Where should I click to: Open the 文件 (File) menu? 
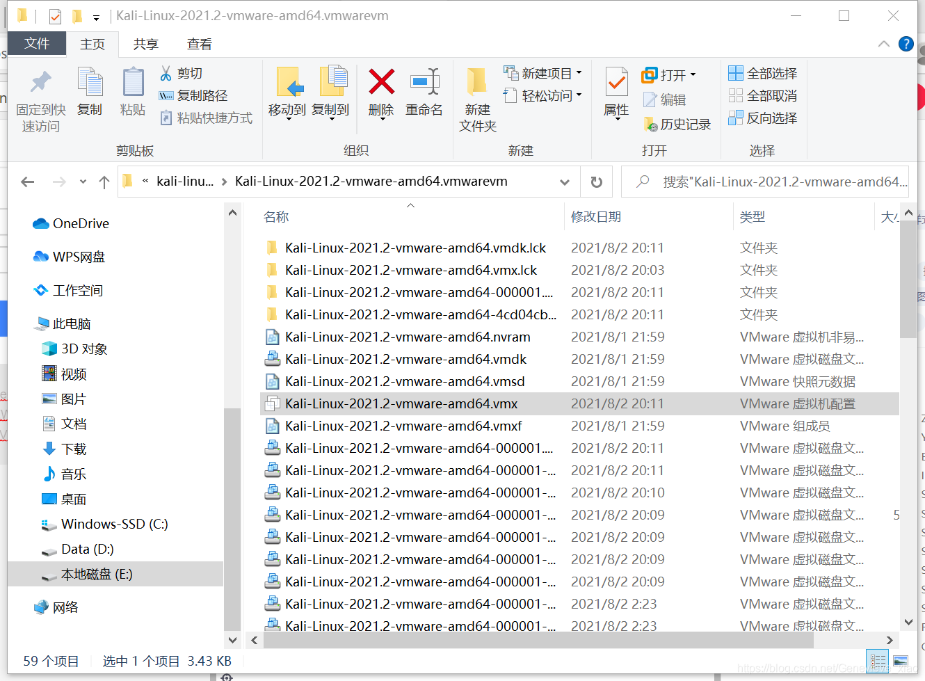click(37, 43)
